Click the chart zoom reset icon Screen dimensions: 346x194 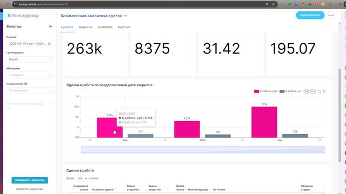324,92
